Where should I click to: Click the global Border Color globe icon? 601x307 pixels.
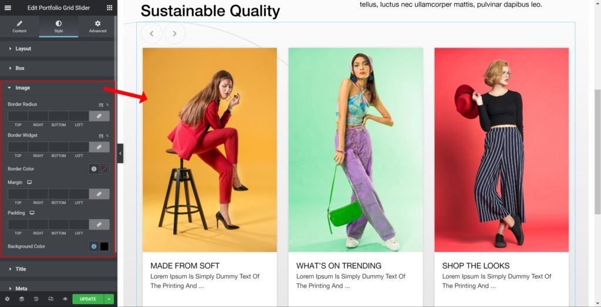click(93, 169)
